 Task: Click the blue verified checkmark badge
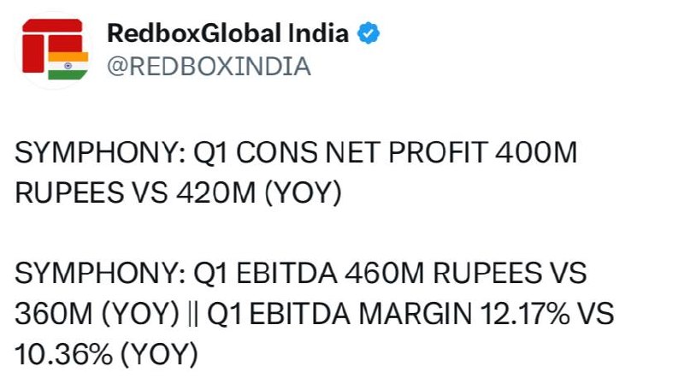click(369, 33)
